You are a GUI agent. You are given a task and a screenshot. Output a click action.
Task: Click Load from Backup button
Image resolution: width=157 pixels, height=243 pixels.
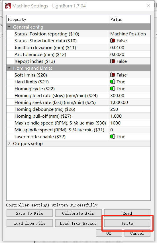(x=78, y=223)
